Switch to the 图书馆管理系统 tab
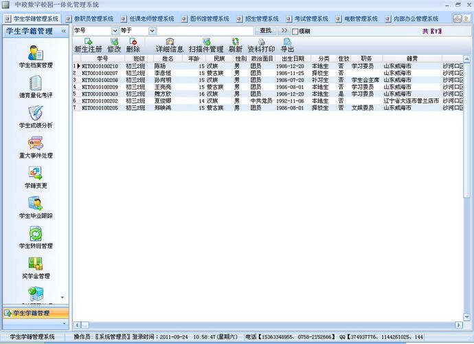Viewport: 474px width, 344px height. click(205, 19)
